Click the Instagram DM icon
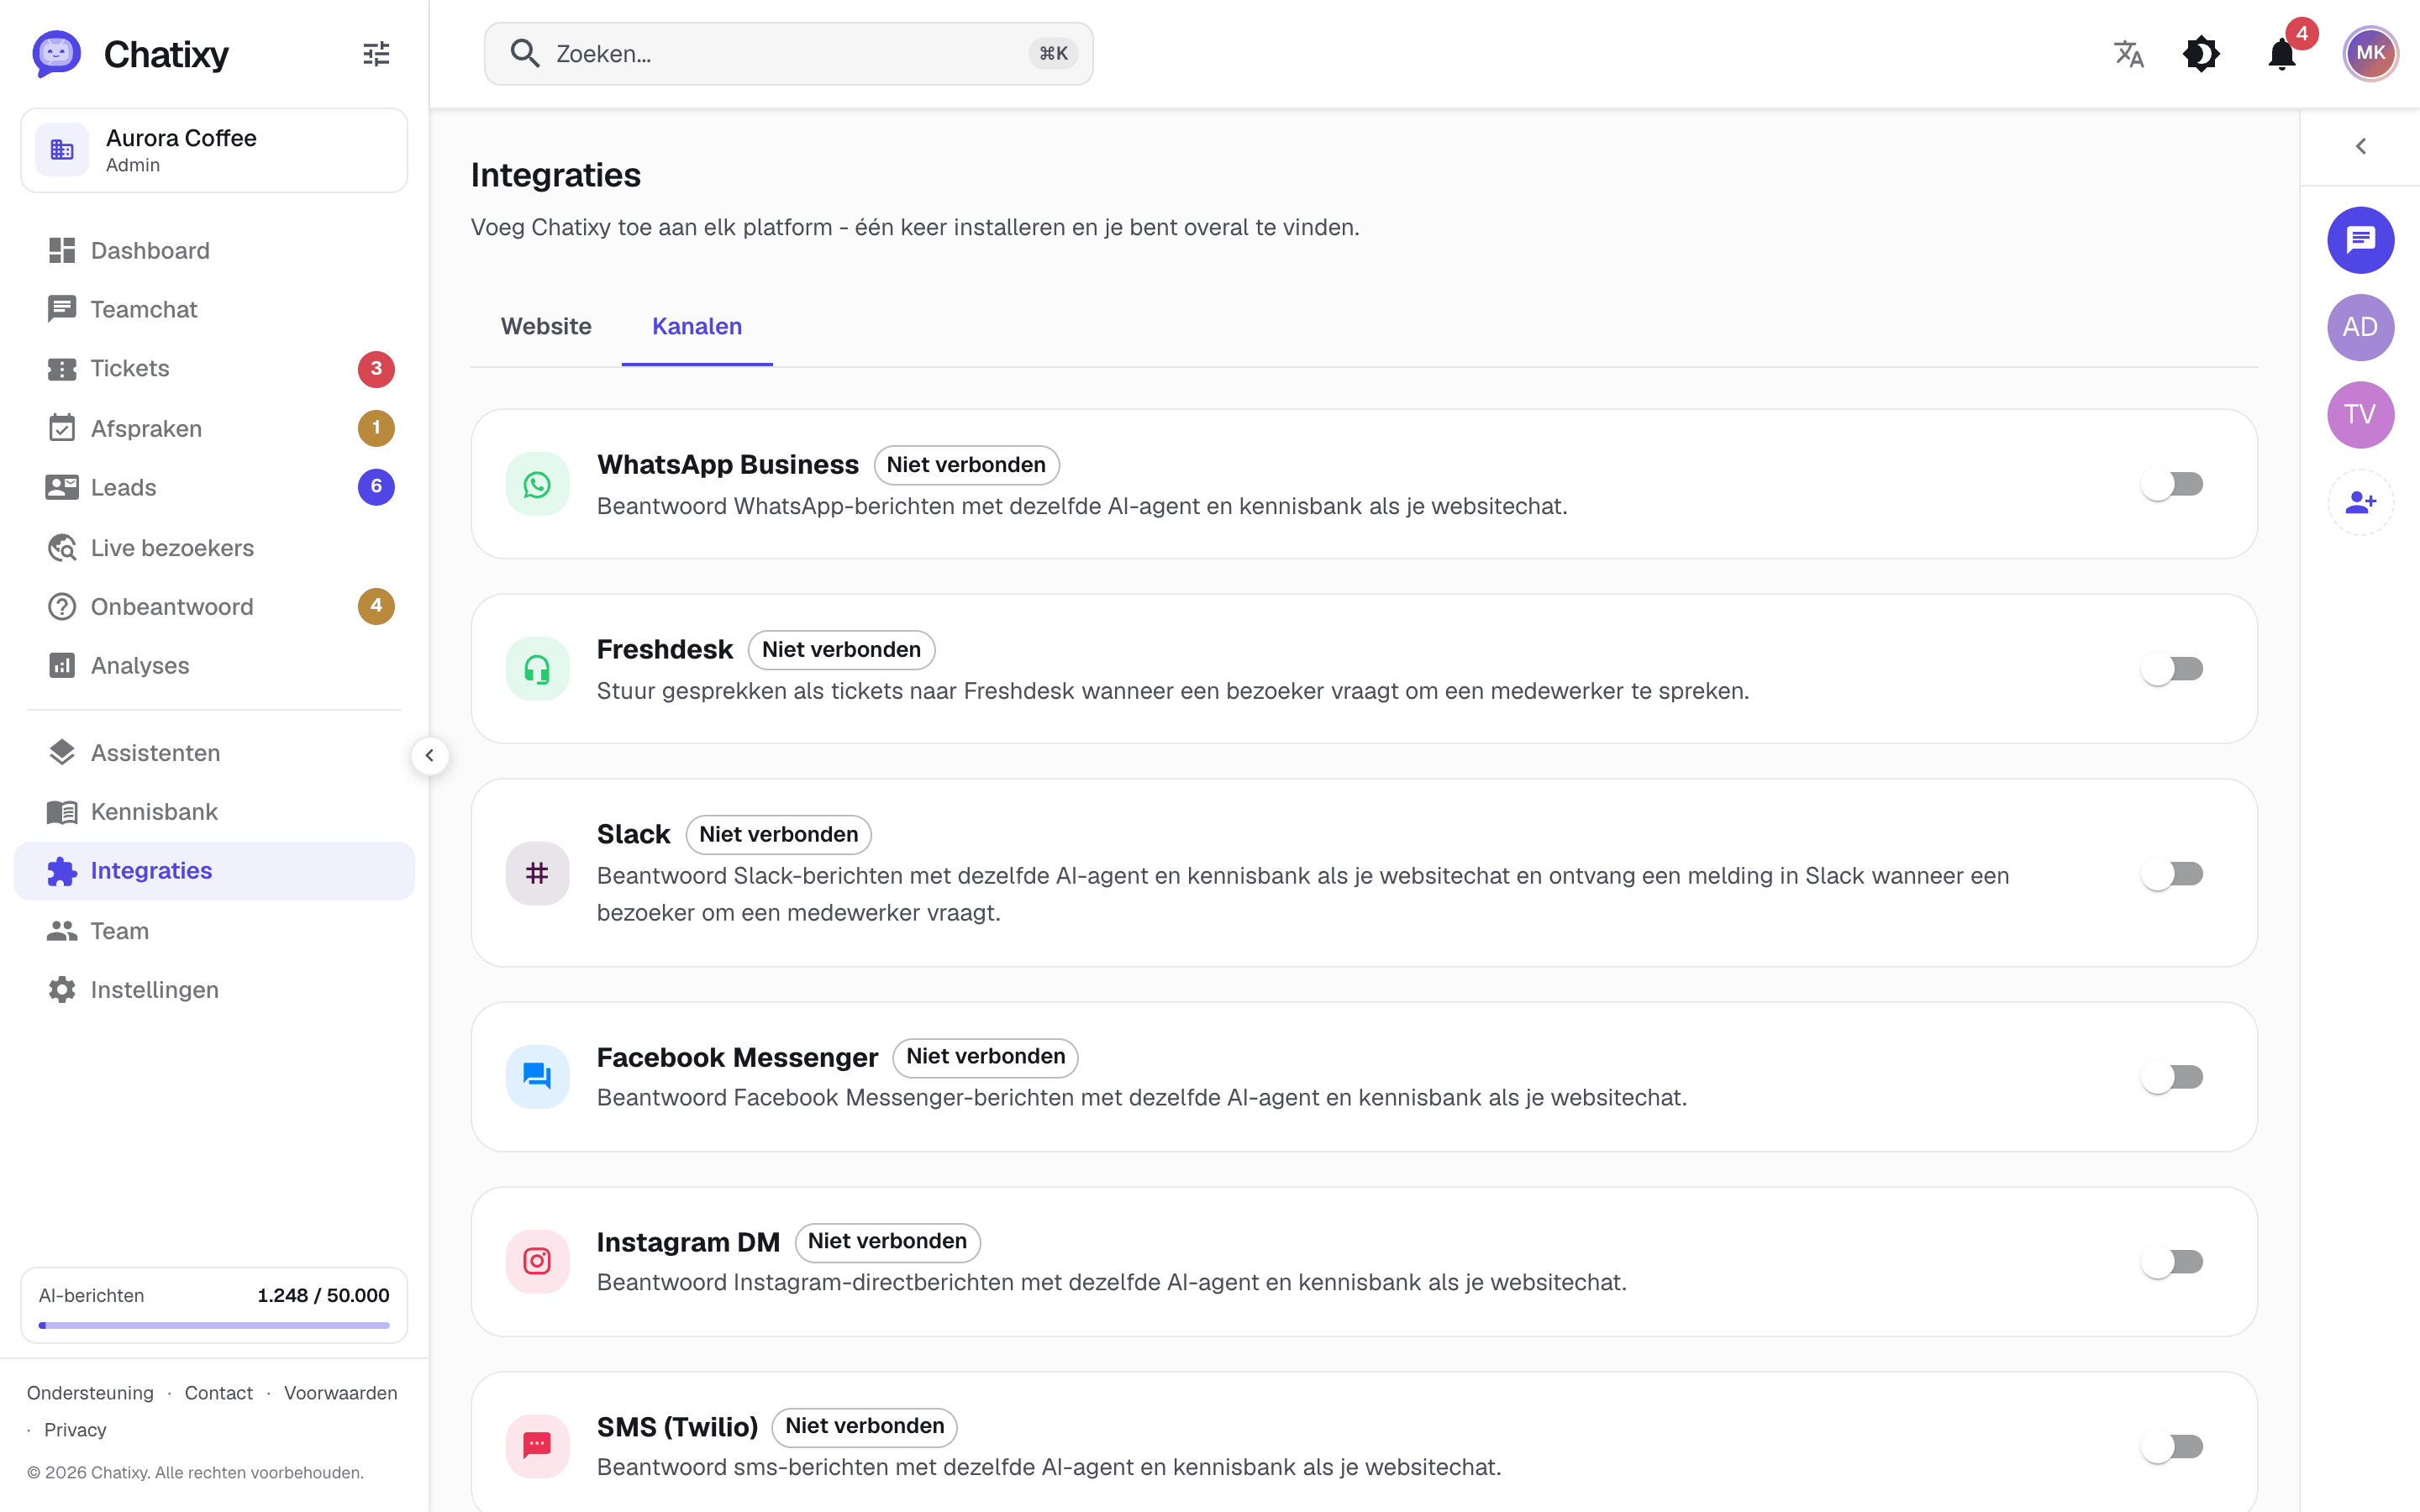The image size is (2420, 1512). pos(537,1261)
